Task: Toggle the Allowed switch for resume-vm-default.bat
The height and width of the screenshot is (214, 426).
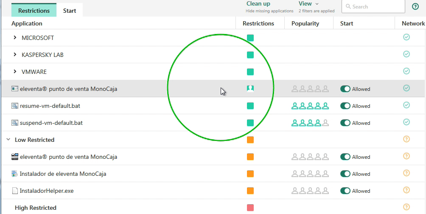Action: pos(345,106)
